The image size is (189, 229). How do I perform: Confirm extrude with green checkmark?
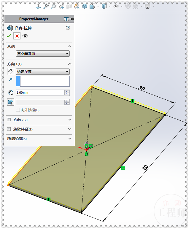(x=9, y=36)
